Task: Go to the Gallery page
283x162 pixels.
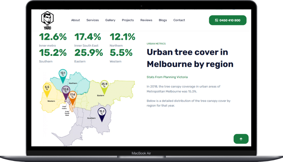Action: [110, 20]
